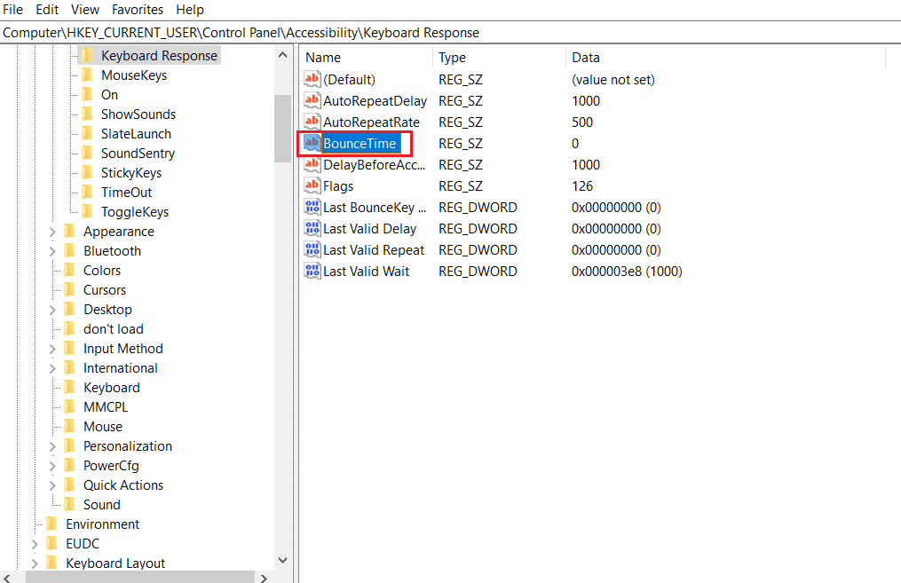Screen dimensions: 901x583
Task: Select the On key in the tree
Action: (110, 95)
